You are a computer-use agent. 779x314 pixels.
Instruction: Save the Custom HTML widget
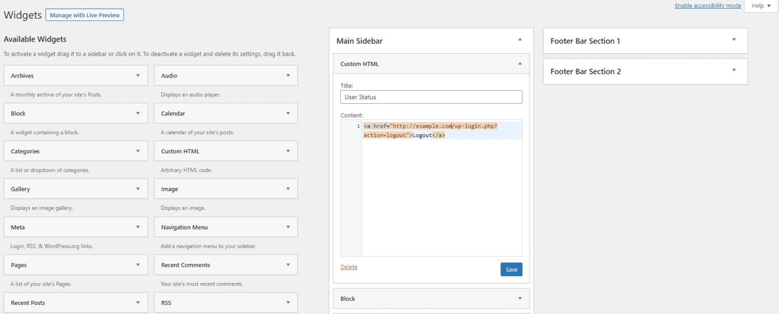tap(511, 269)
